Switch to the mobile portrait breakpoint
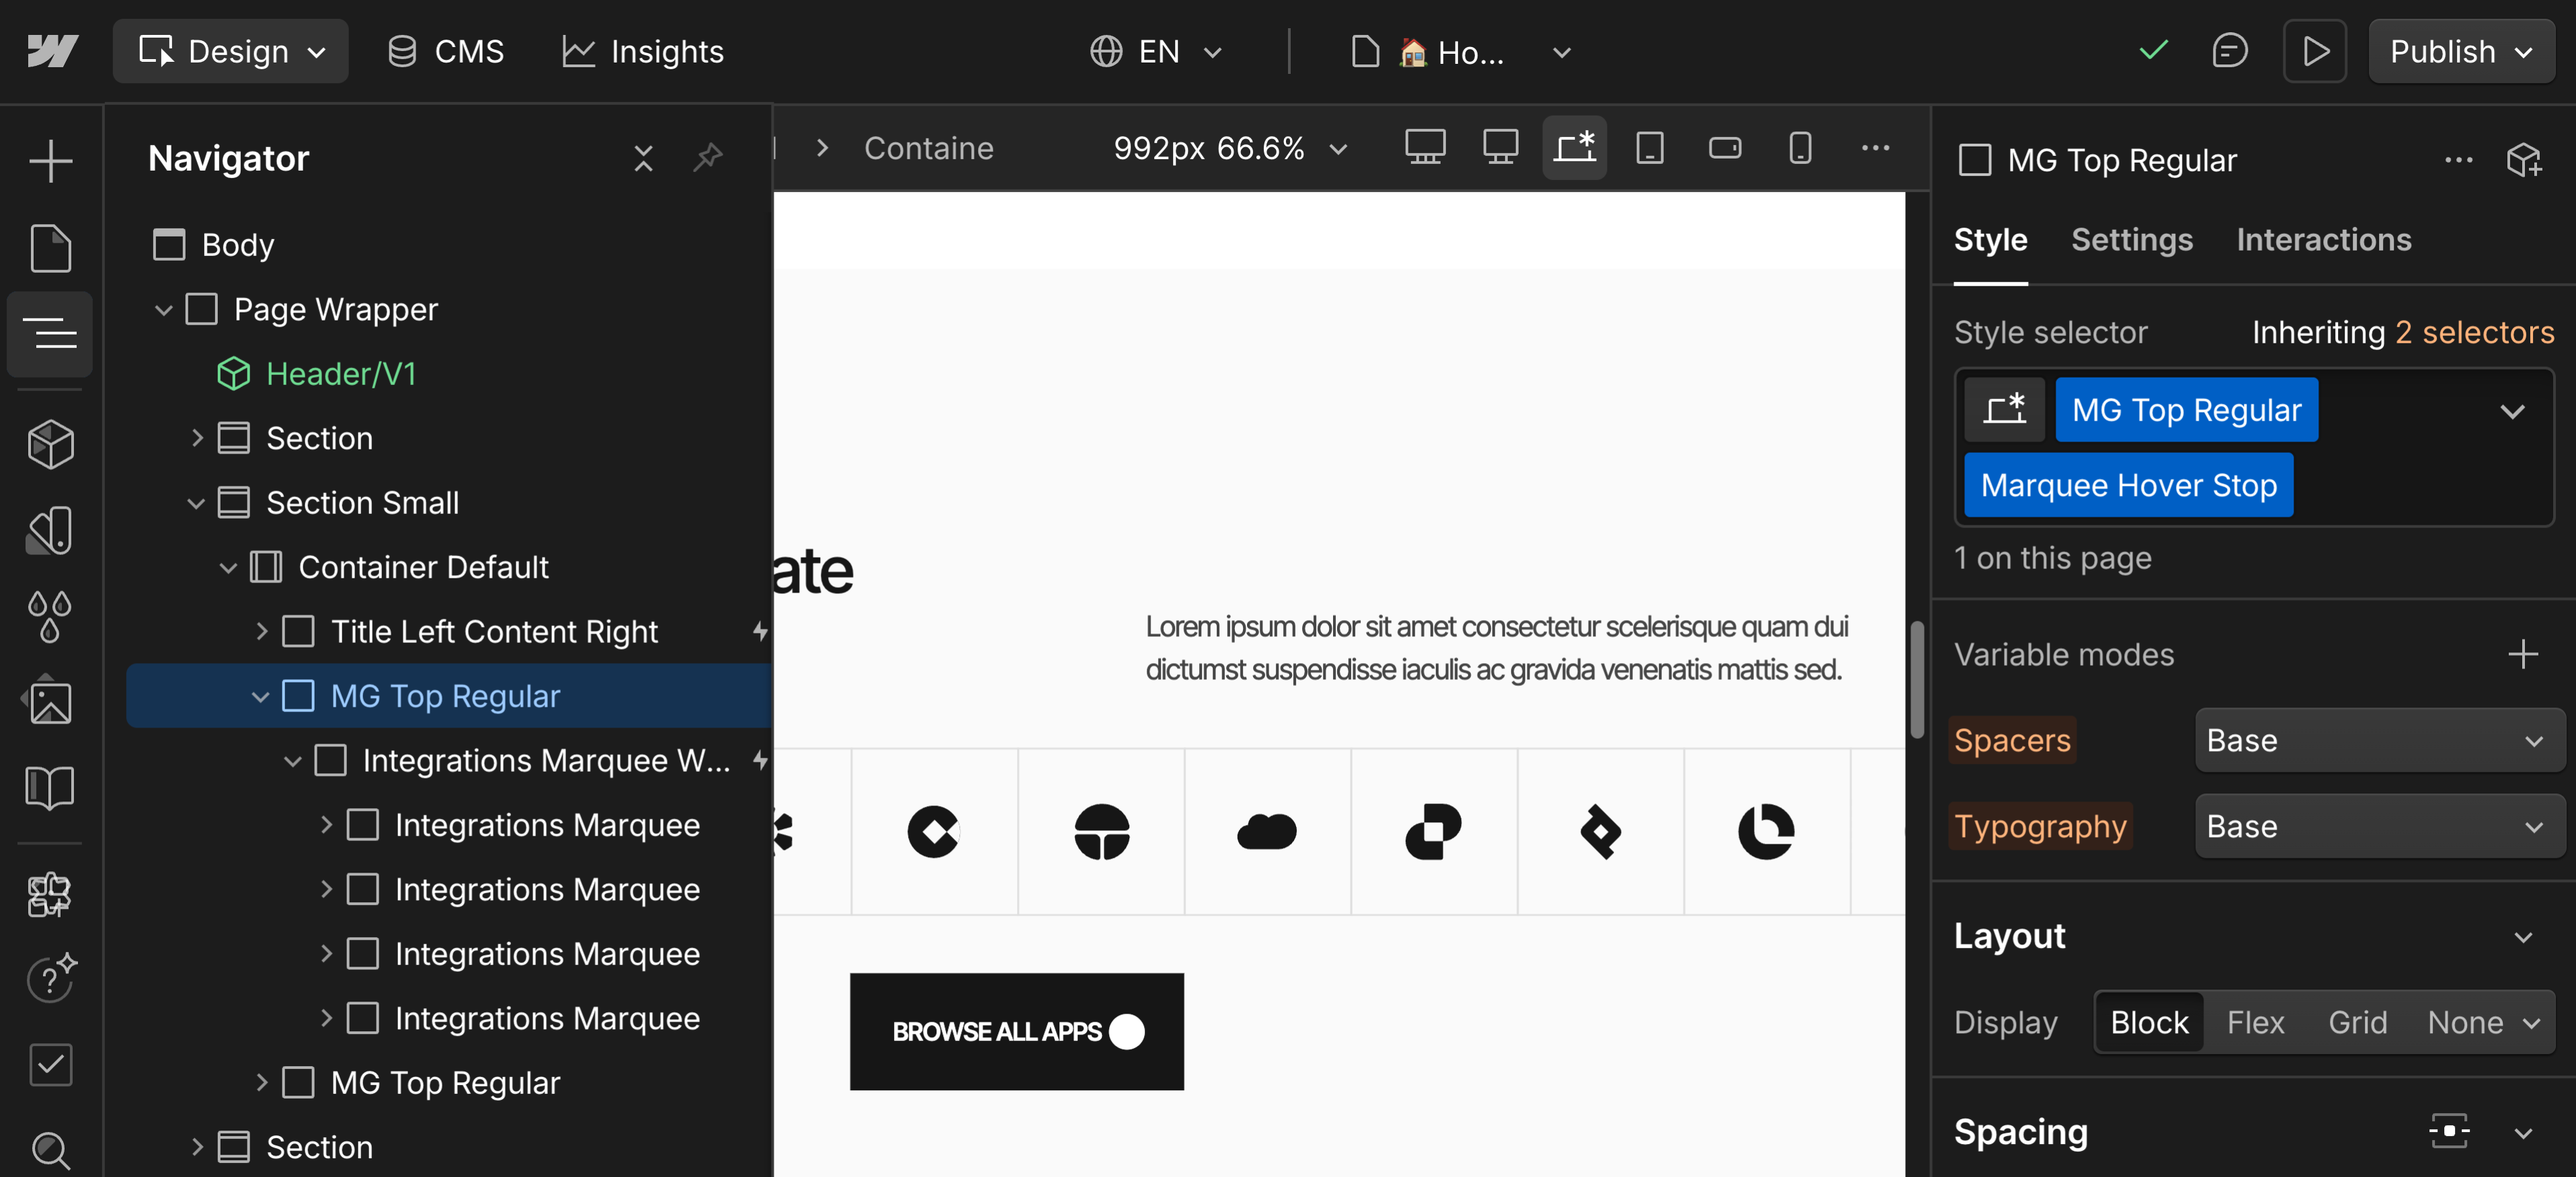 1800,148
